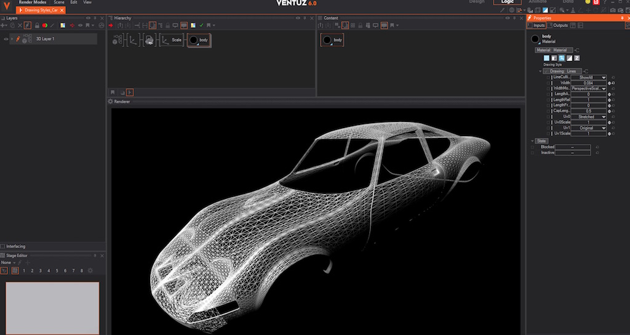Click the lock icon in Layers toolbar
630x335 pixels.
[37, 25]
